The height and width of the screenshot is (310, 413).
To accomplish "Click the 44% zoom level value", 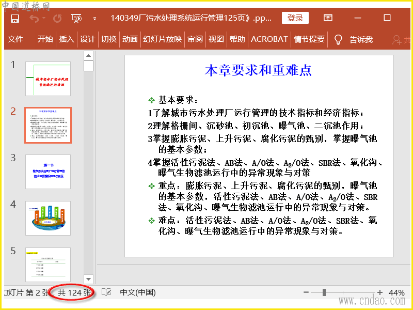I will click(396, 292).
